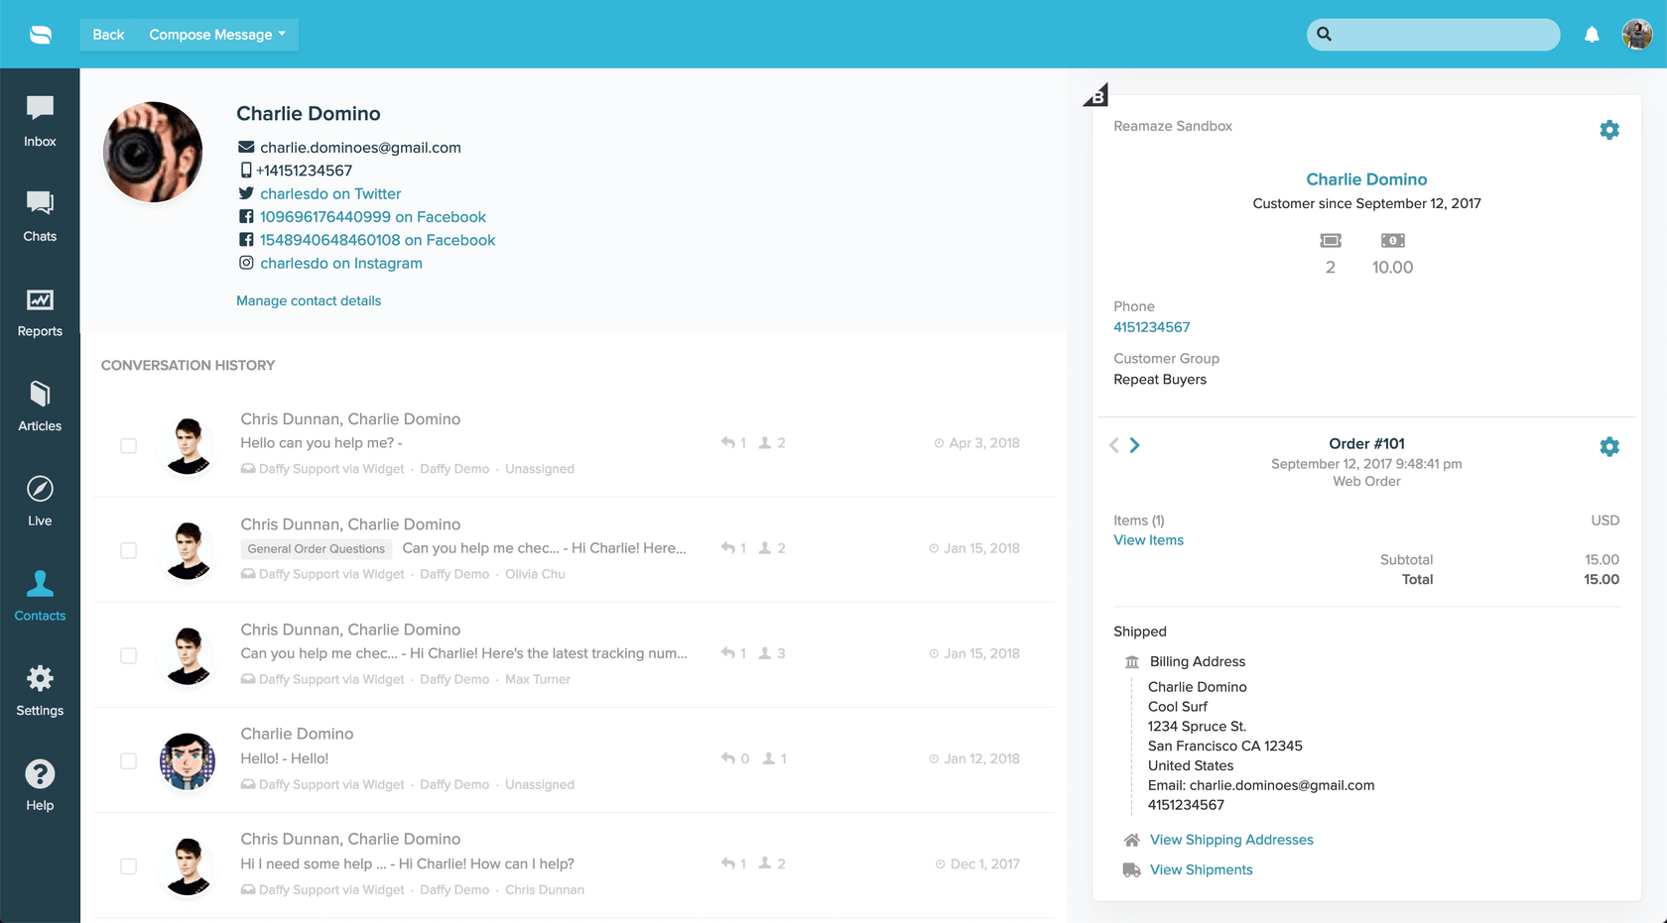Open the Inbox from the sidebar
This screenshot has height=923, width=1667.
40,119
